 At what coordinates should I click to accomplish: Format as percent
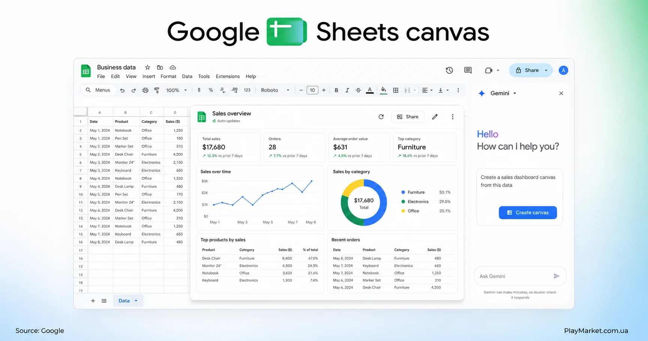[211, 90]
